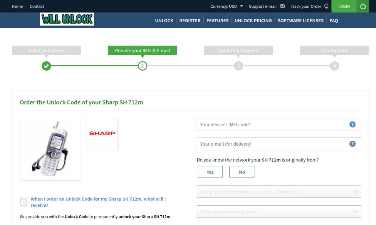376x225 pixels.
Task: Select No for knowing the original network
Action: pyautogui.click(x=242, y=172)
